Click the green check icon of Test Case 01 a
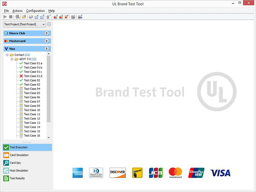The height and width of the screenshot is (192, 256). point(21,63)
